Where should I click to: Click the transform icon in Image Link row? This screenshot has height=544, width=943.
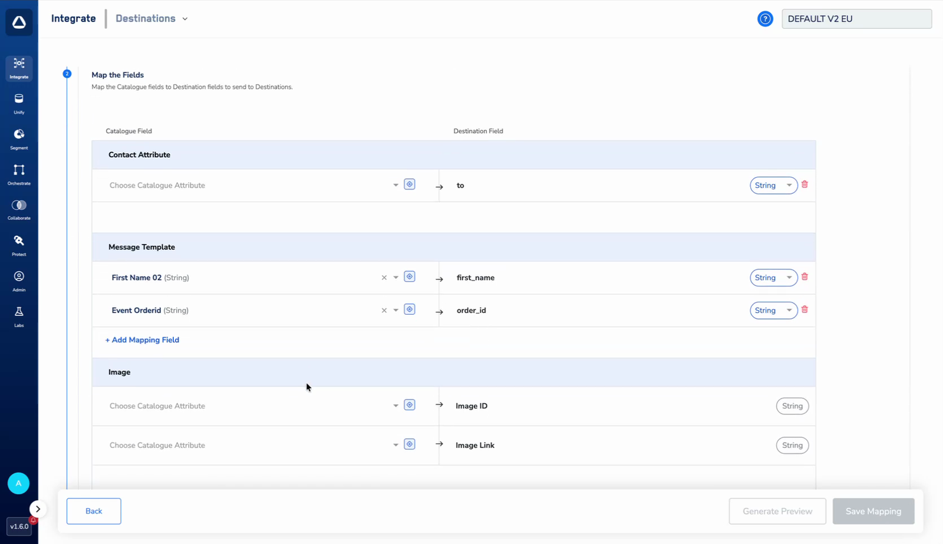tap(410, 444)
